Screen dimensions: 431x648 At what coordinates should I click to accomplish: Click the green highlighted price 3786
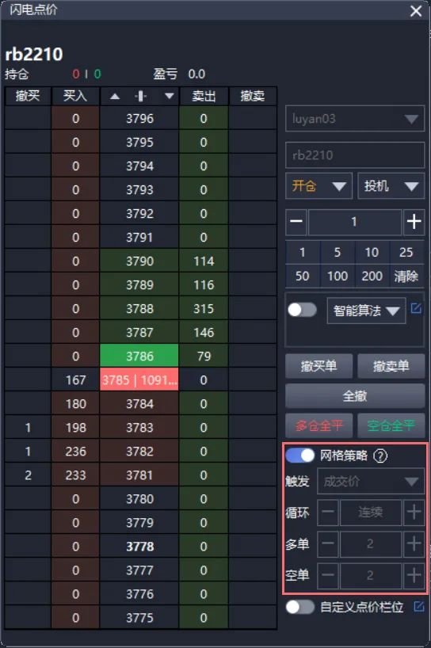tap(139, 356)
